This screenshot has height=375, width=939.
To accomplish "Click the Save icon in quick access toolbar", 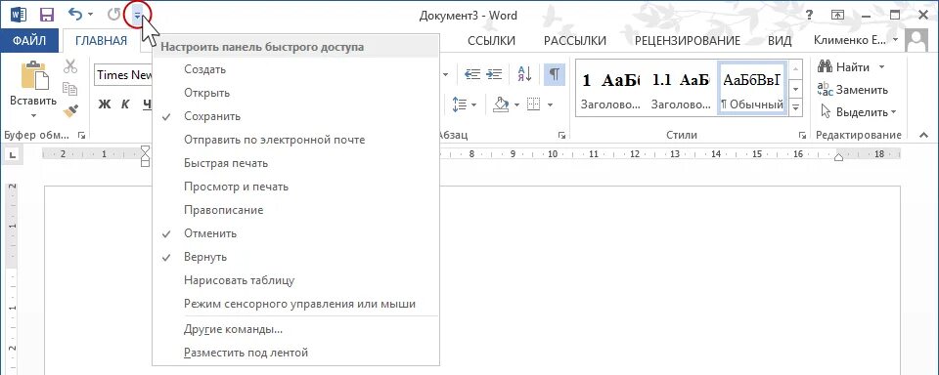I will (x=47, y=15).
